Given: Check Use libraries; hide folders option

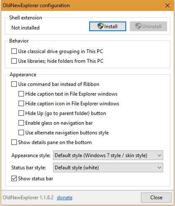Looking at the screenshot, I should 14,61.
